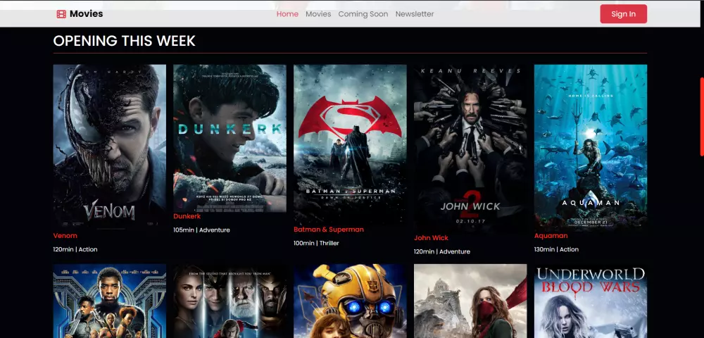
Task: Open the Mortal Engines red-scarf poster
Action: point(470,301)
